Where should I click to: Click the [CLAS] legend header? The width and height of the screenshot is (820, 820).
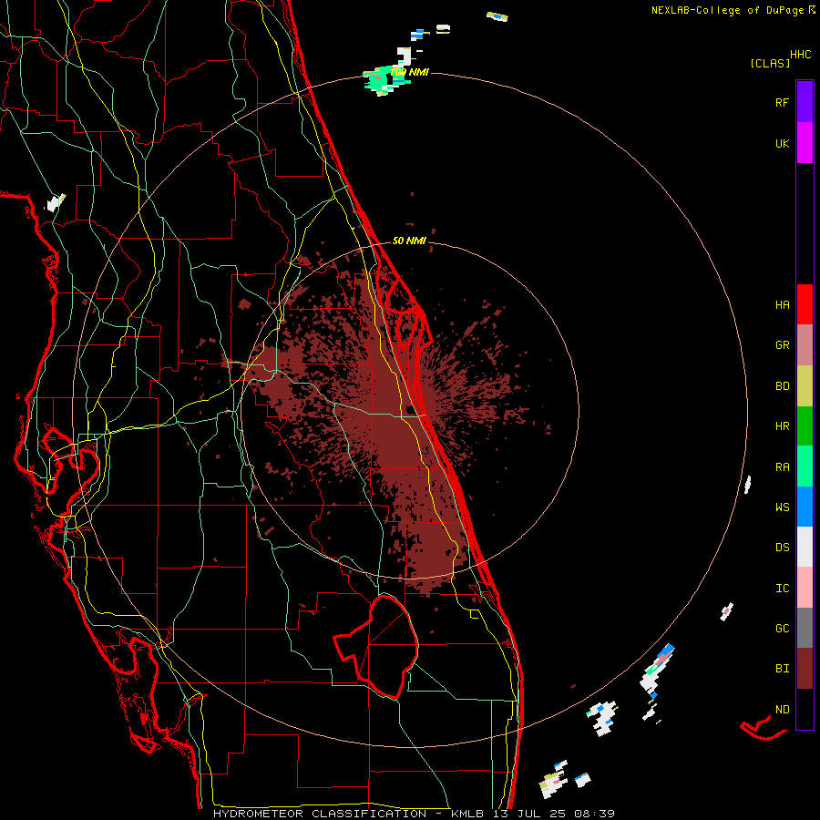tap(770, 63)
